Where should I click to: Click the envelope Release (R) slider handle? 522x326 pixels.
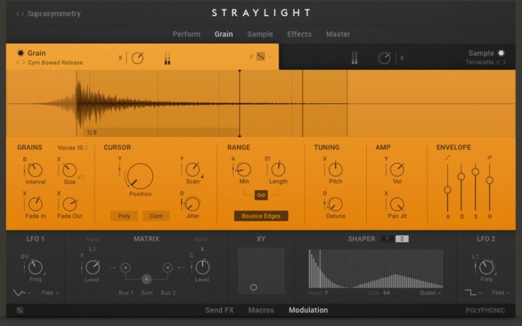[x=489, y=181]
